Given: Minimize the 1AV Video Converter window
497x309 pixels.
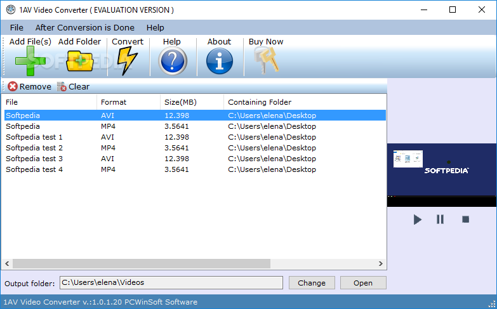Looking at the screenshot, I should [424, 10].
